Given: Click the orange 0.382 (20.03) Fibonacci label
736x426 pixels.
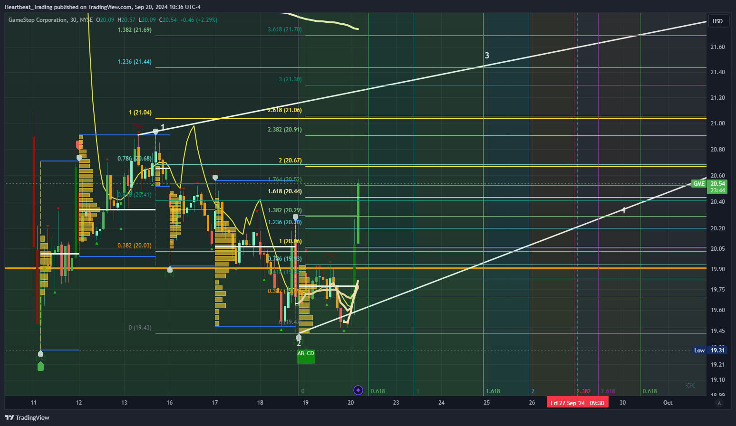Looking at the screenshot, I should click(135, 246).
